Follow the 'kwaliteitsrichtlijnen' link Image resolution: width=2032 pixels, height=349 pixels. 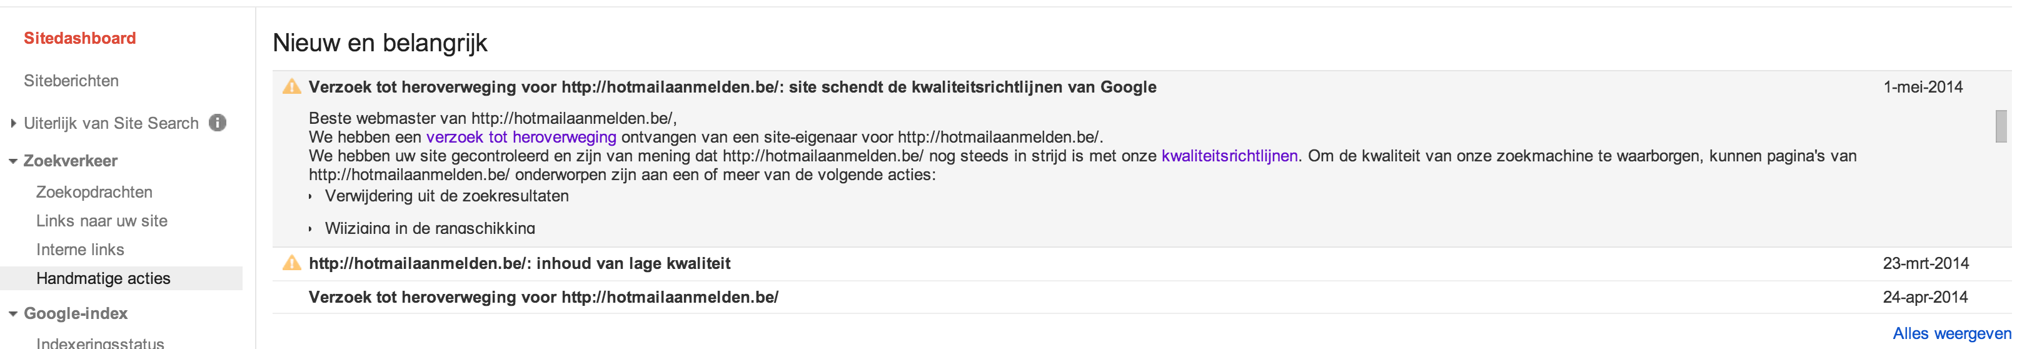[x=1229, y=156]
